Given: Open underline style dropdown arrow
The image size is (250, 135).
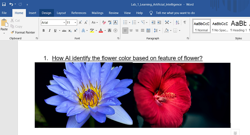Looking at the screenshot, I should click(x=59, y=30).
